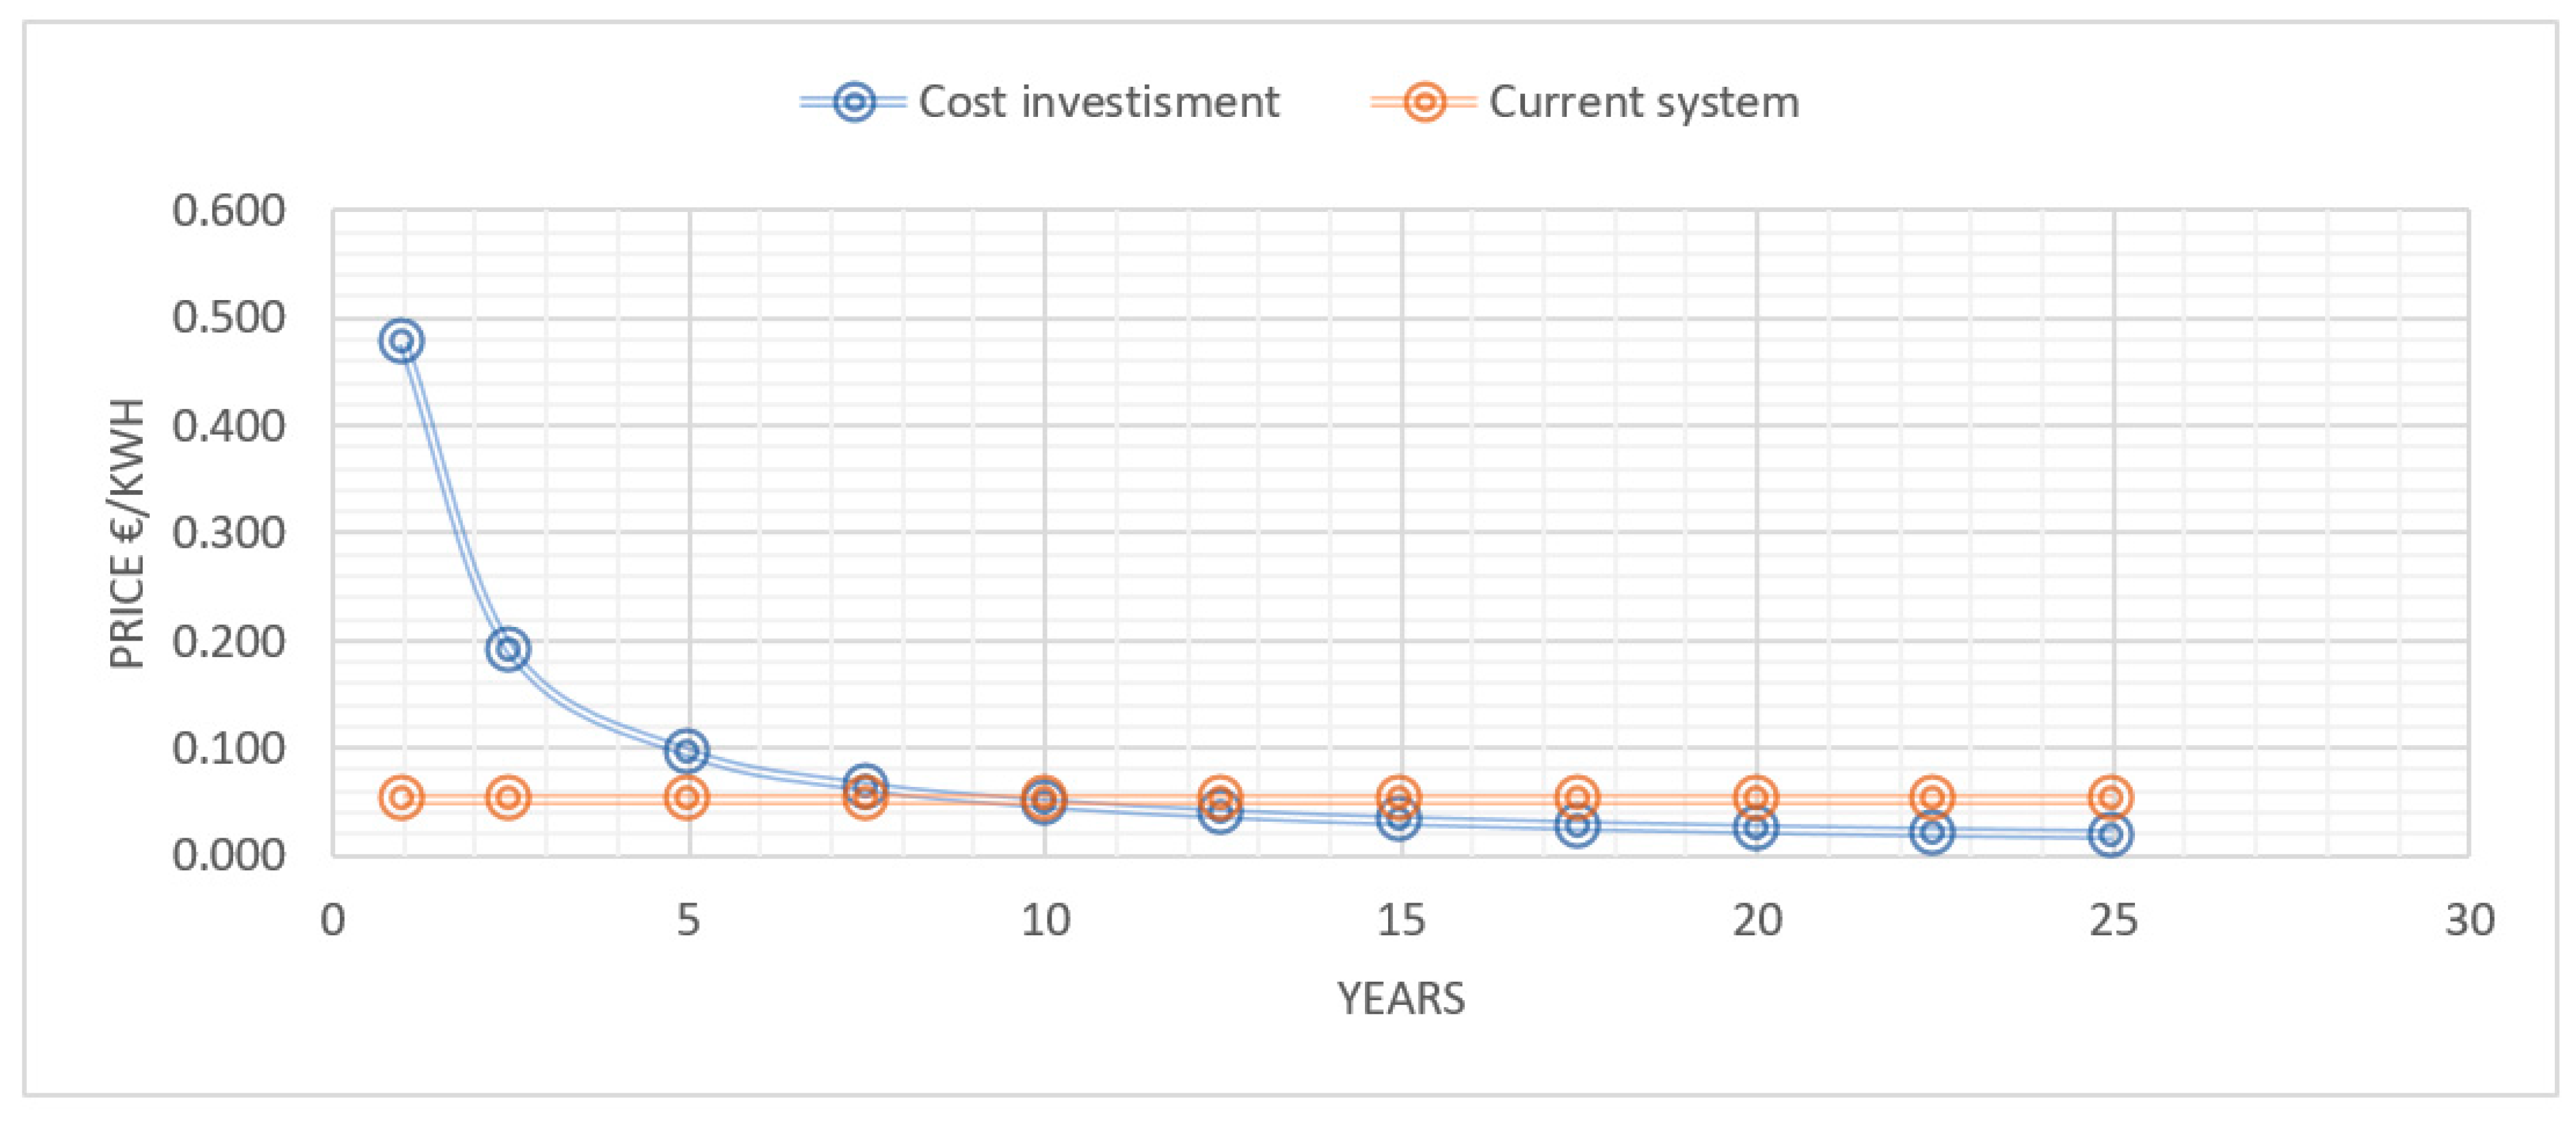Screen dimensions: 2576x1126
Task: Click the 0.600 vertical axis label
Action: point(228,211)
